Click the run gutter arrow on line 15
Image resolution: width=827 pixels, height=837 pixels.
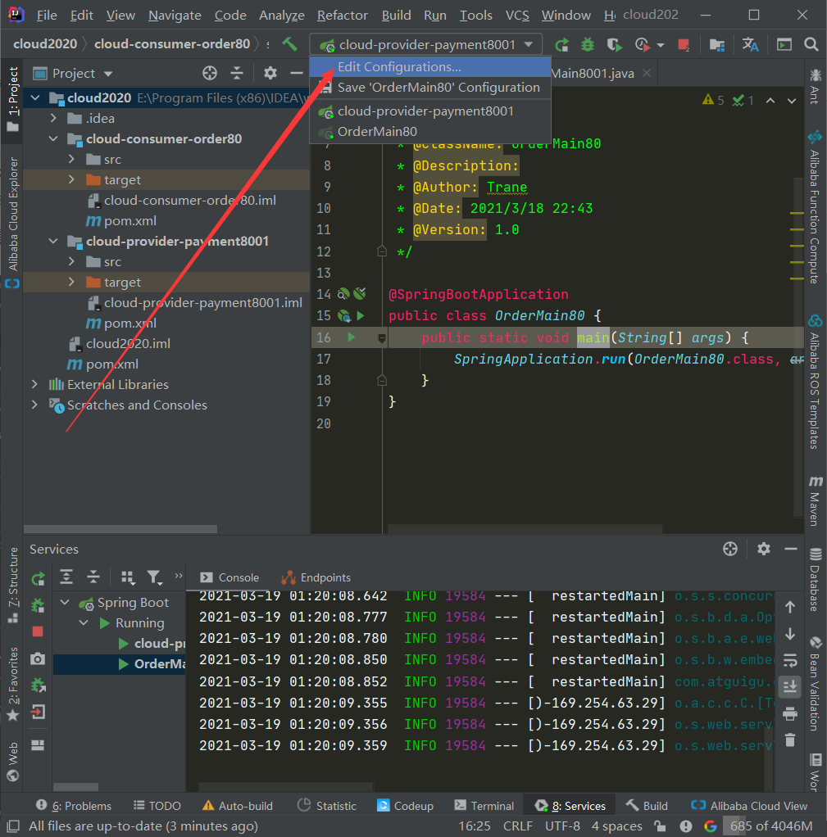click(x=361, y=315)
